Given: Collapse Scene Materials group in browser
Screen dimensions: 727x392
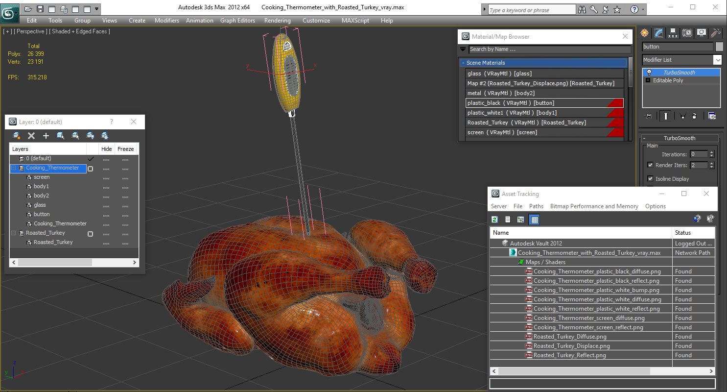Looking at the screenshot, I should 463,63.
